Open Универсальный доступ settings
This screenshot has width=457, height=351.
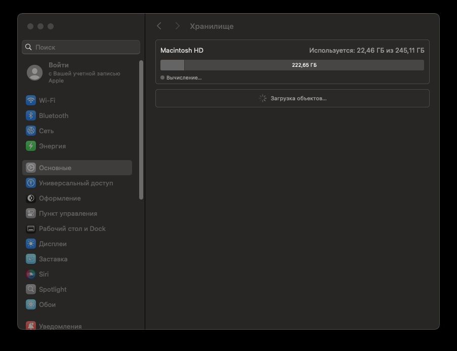77,183
